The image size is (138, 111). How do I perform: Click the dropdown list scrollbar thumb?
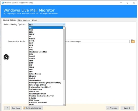tap(64, 54)
